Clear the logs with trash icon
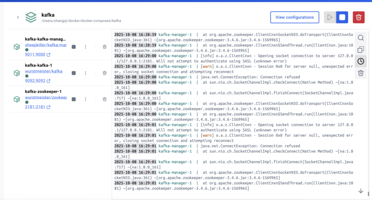The width and height of the screenshot is (372, 200). tap(361, 73)
